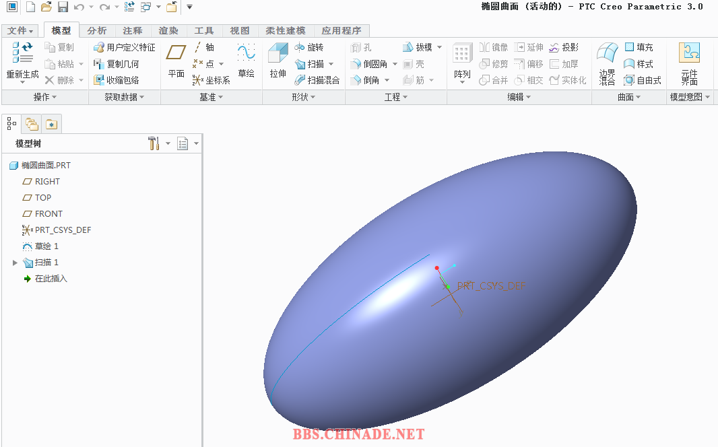This screenshot has height=447, width=718.
Task: Switch to the Applications (应用程序) tab
Action: (x=341, y=31)
